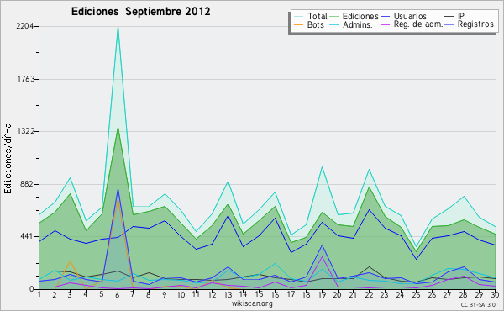Click the y-axis value 1322
The image size is (504, 311).
25,131
